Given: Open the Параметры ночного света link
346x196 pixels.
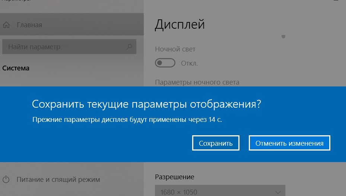Looking at the screenshot, I should (x=197, y=82).
